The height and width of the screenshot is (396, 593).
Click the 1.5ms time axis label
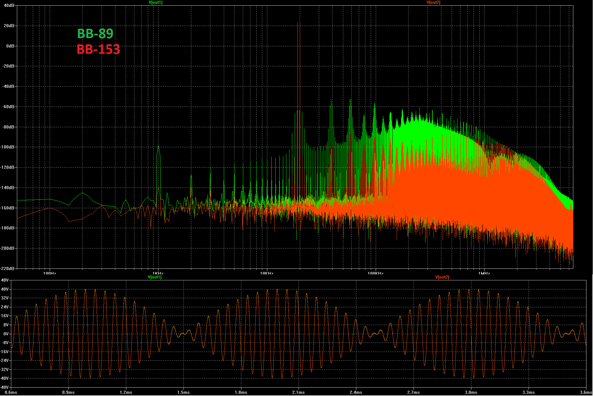183,393
